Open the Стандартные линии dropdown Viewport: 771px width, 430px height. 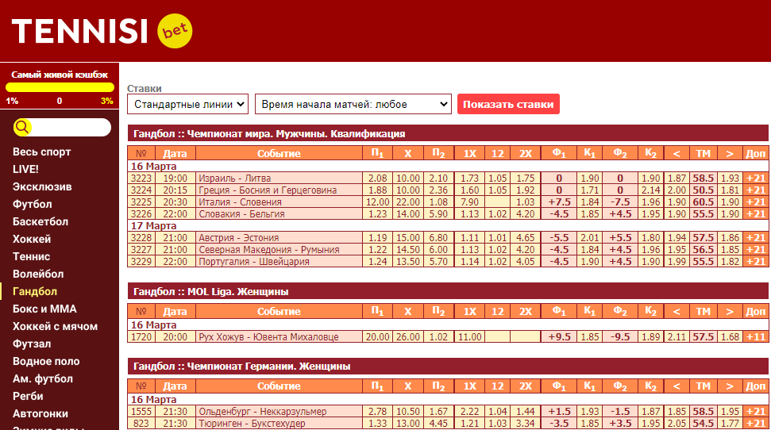pos(188,104)
